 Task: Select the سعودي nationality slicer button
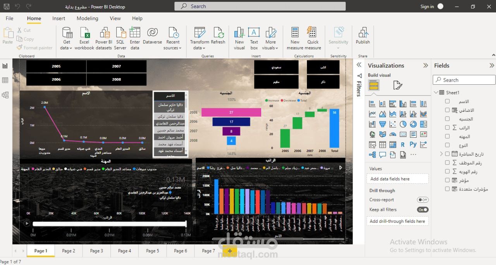[276, 67]
